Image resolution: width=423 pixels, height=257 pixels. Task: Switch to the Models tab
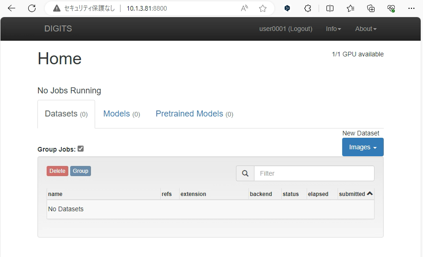[121, 114]
